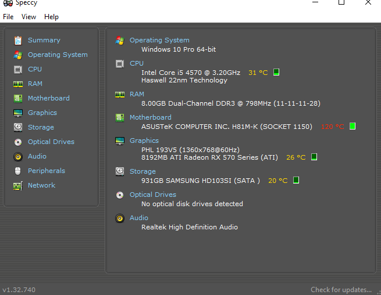Open the Graphics heading link in summary
381x295 pixels.
144,141
